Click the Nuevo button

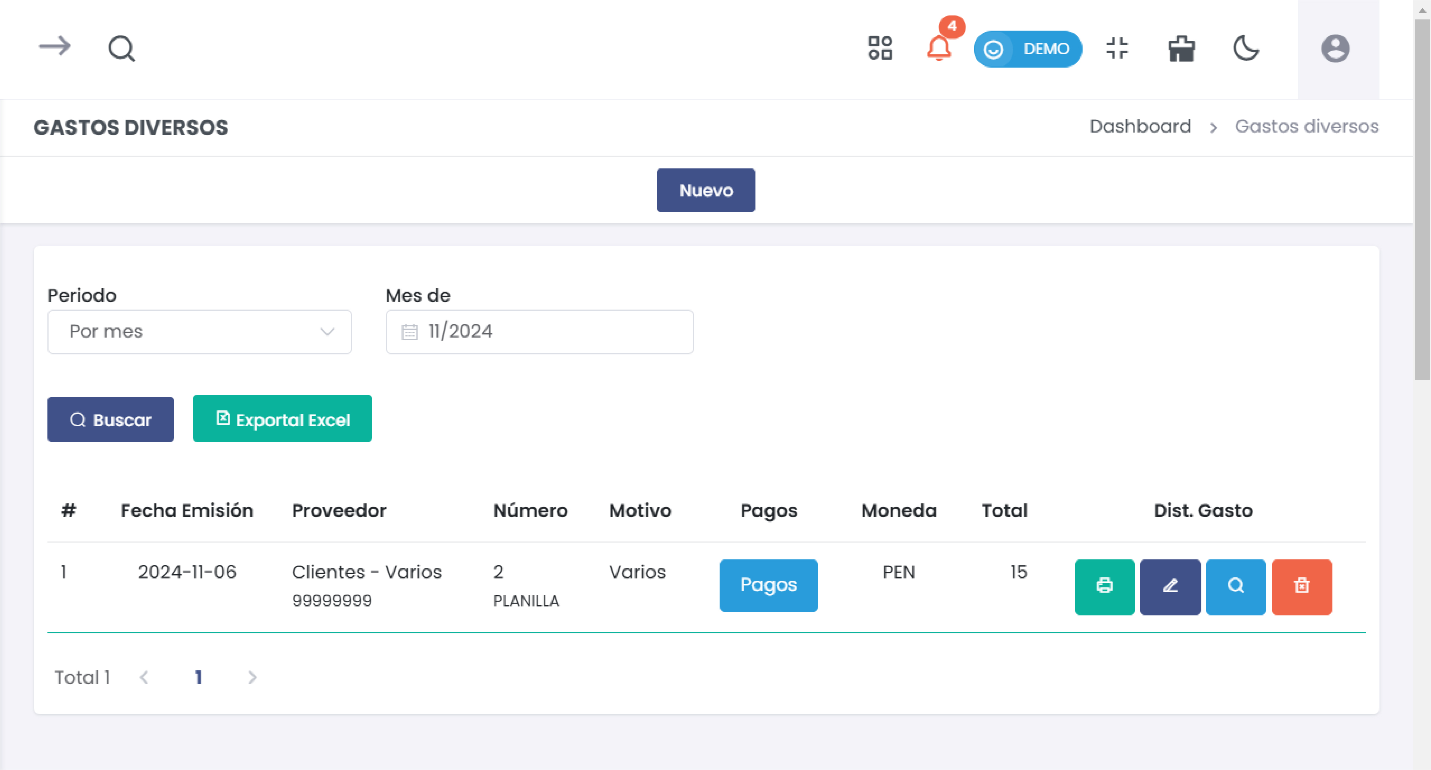(x=705, y=190)
